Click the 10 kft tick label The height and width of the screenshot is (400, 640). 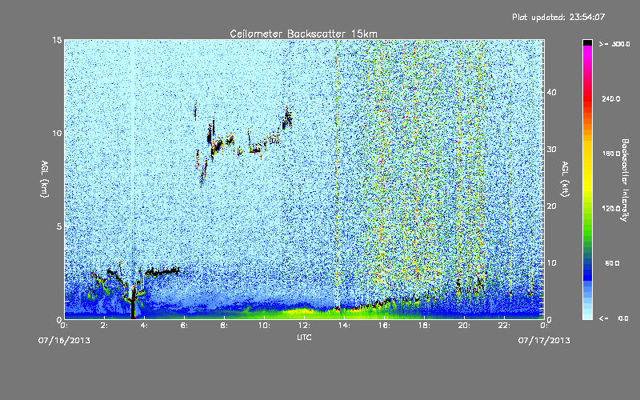pos(551,262)
